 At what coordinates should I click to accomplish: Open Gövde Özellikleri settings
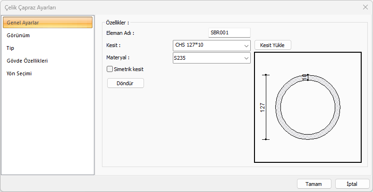[48, 61]
